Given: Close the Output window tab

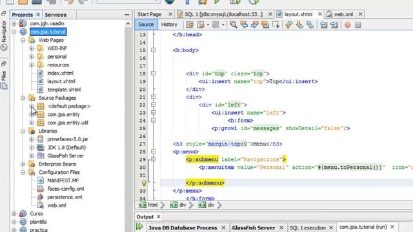Looking at the screenshot, I should click(158, 217).
